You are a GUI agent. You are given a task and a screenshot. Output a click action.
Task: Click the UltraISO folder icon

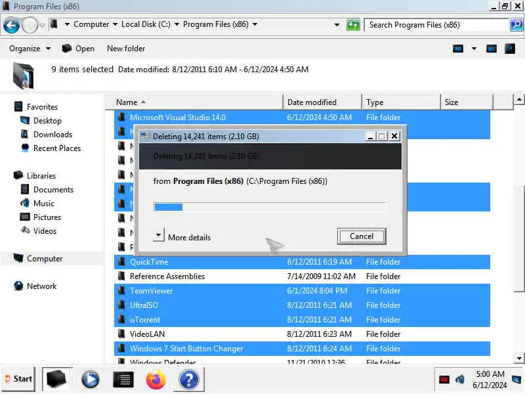tap(121, 305)
